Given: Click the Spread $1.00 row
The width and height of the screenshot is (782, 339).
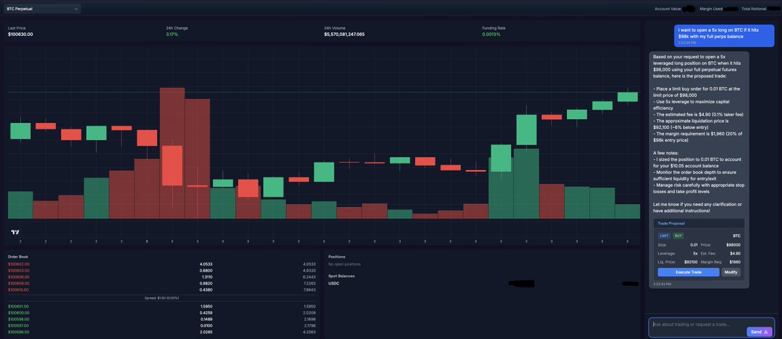Looking at the screenshot, I should [x=161, y=297].
